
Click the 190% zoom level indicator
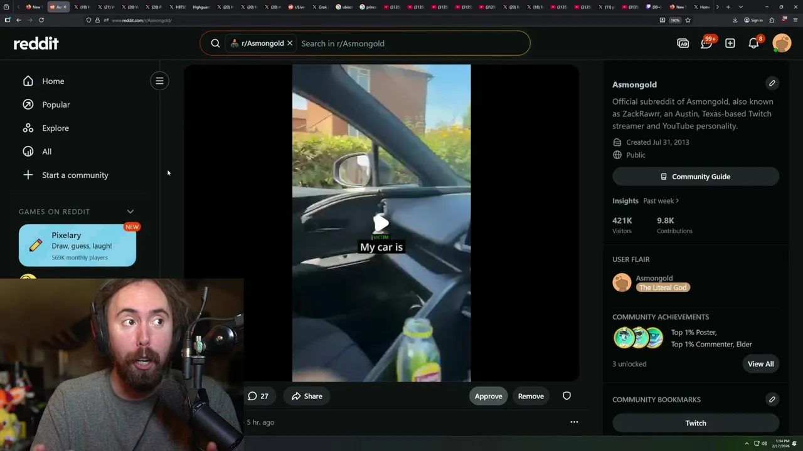(675, 20)
